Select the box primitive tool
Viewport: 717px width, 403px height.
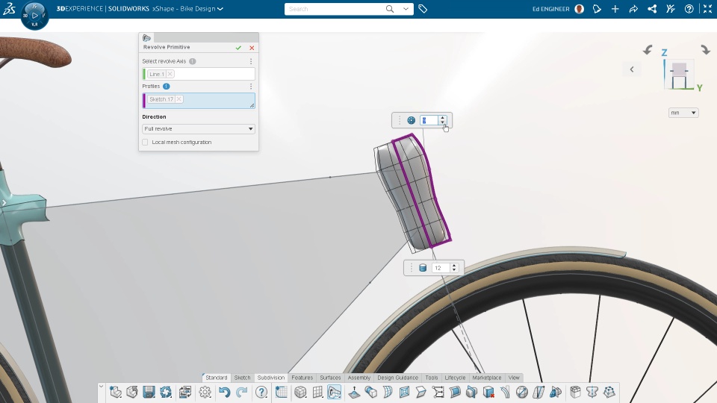pos(300,392)
